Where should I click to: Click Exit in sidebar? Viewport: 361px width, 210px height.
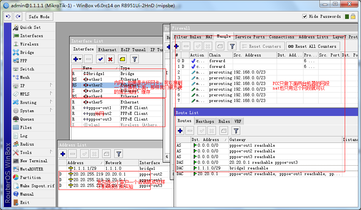(25, 202)
